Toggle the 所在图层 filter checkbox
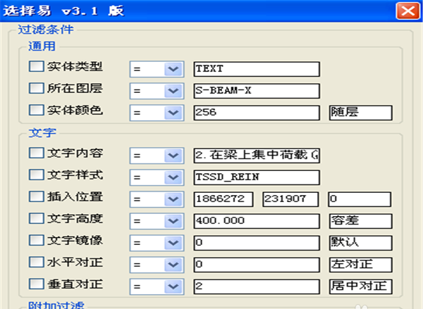Screen dimensions: 423x309 (35, 89)
